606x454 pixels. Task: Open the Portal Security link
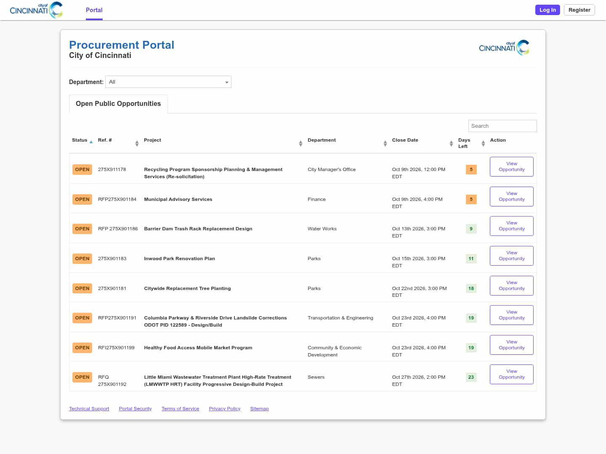[x=135, y=409]
